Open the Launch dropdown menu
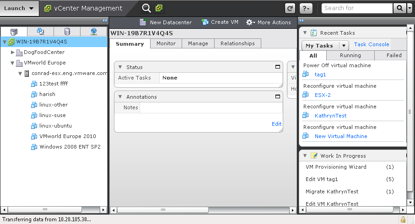Image resolution: width=415 pixels, height=224 pixels. (x=19, y=8)
